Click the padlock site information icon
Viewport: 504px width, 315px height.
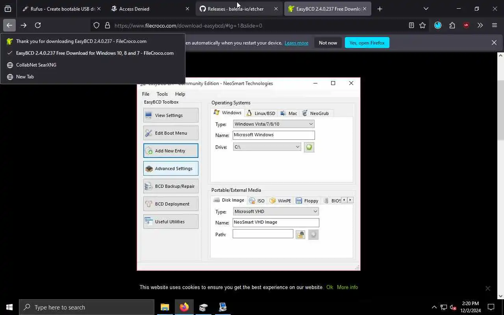(x=107, y=26)
